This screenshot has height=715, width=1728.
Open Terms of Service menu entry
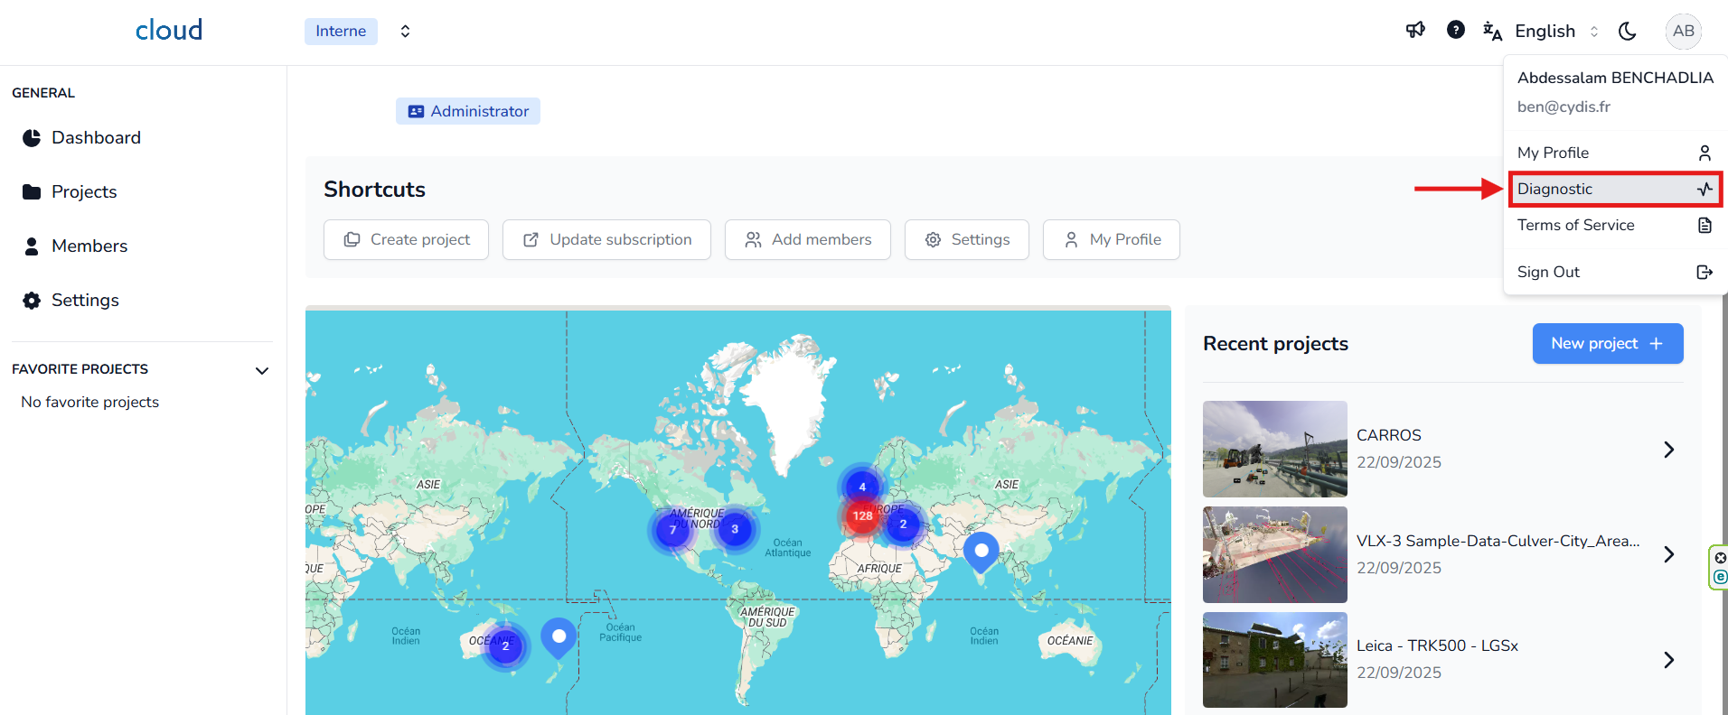click(x=1614, y=225)
